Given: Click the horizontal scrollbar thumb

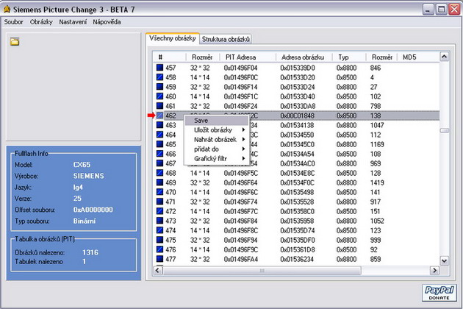Looking at the screenshot, I should pos(262,270).
